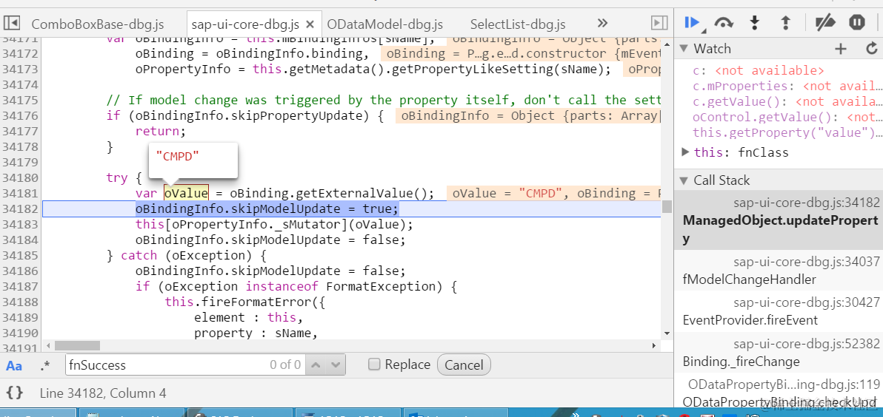Select c: <not available> watch entry
This screenshot has height=417, width=883.
759,70
